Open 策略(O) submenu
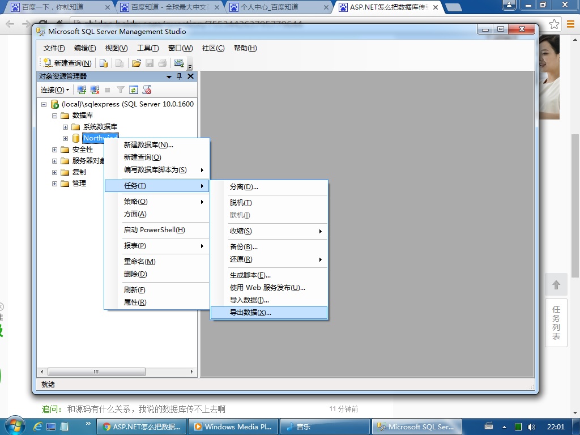This screenshot has height=435, width=580. (x=157, y=202)
